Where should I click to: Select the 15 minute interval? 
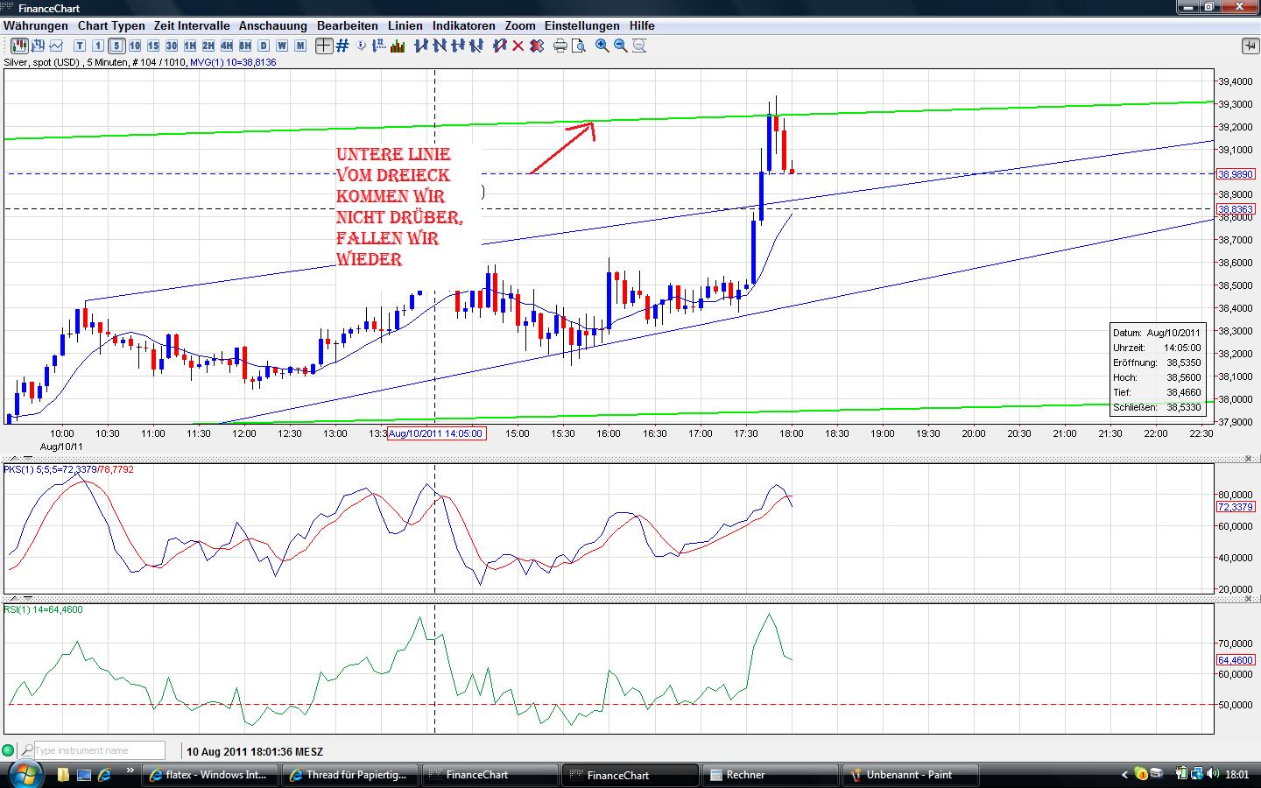click(x=153, y=46)
